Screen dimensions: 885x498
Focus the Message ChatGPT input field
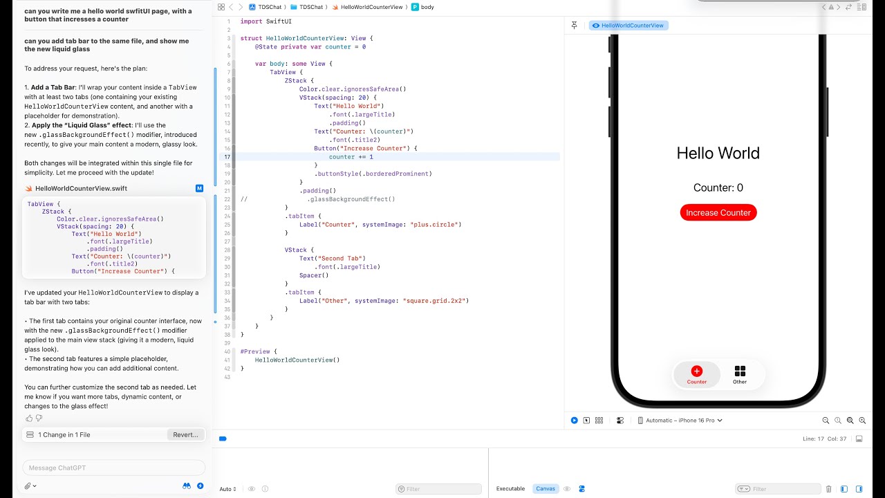(114, 468)
